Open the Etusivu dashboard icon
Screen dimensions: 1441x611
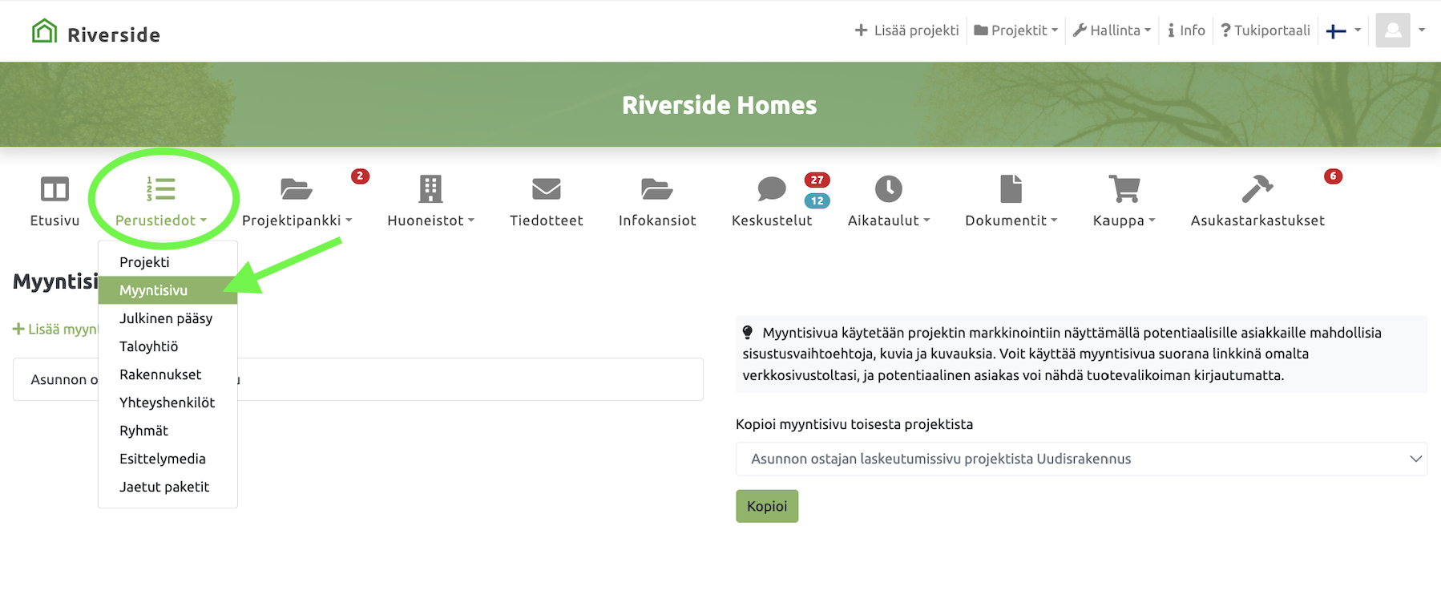(x=54, y=190)
